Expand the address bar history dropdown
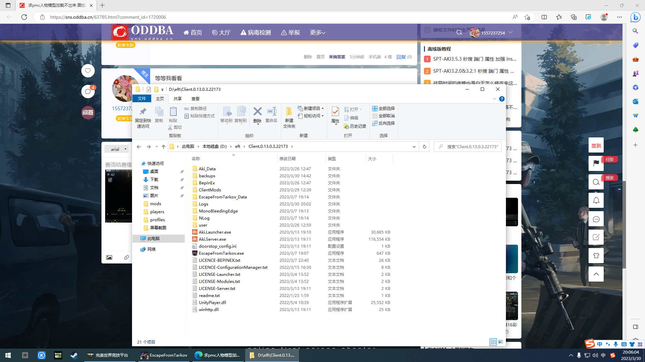The width and height of the screenshot is (645, 362). tap(414, 146)
